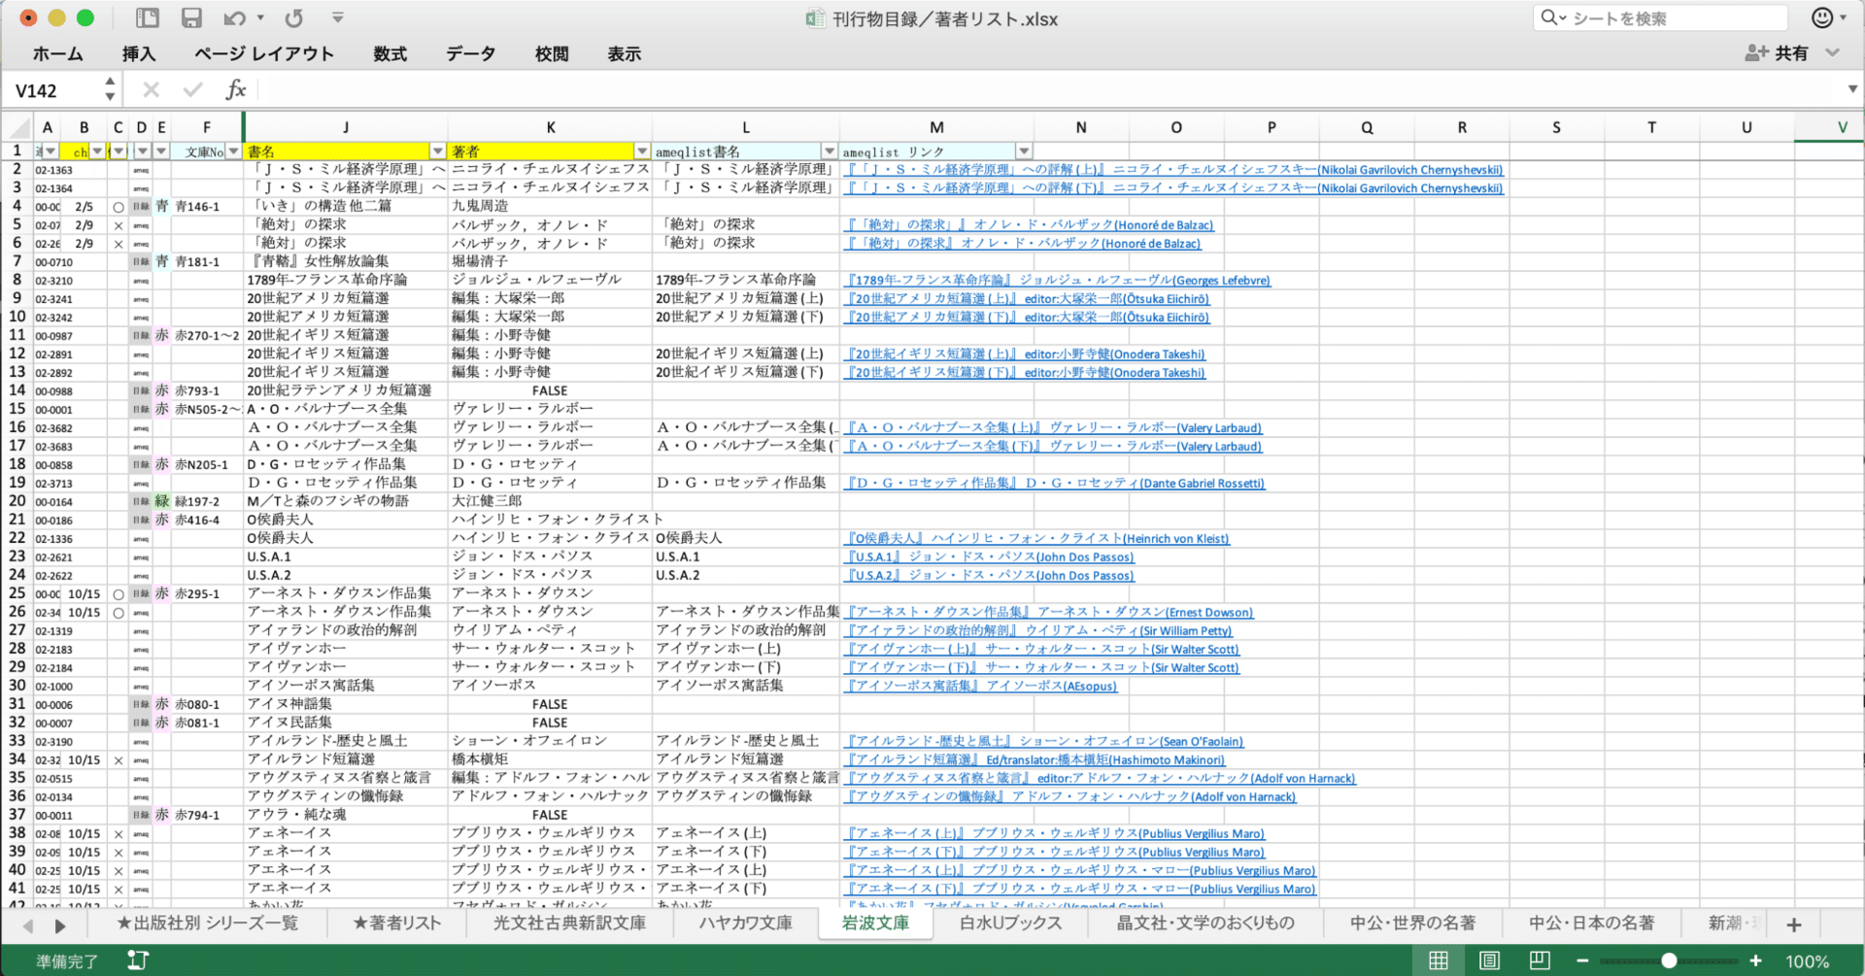Click the save icon in the title bar
The width and height of the screenshot is (1865, 976).
(191, 17)
